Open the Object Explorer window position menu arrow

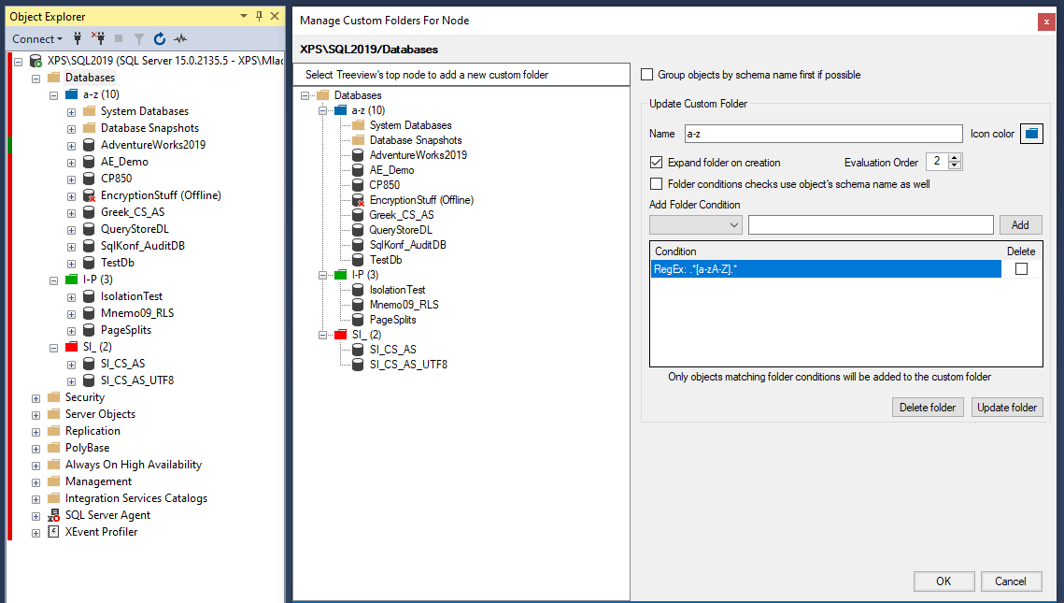pyautogui.click(x=244, y=16)
